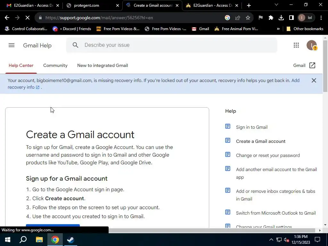
Task: Show hidden system tray icons
Action: [271, 240]
